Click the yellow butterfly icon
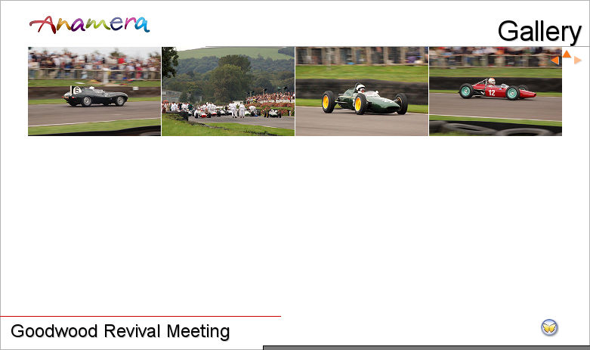The image size is (590, 350). coord(549,327)
